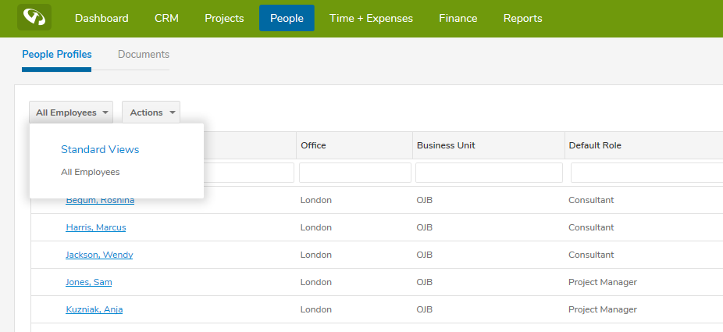Click the app logo icon

[34, 17]
